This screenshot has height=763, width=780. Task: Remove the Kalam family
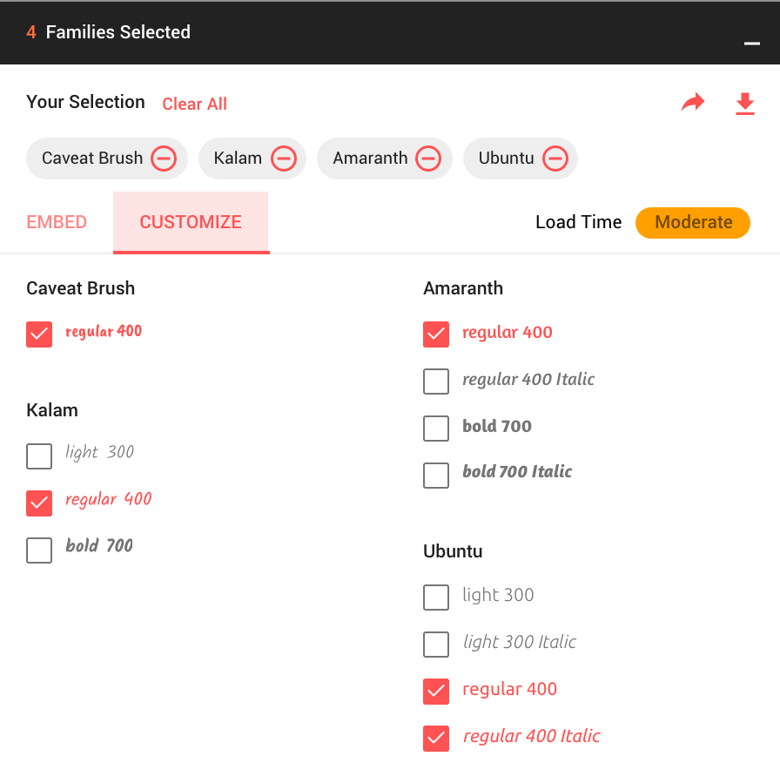pos(283,159)
